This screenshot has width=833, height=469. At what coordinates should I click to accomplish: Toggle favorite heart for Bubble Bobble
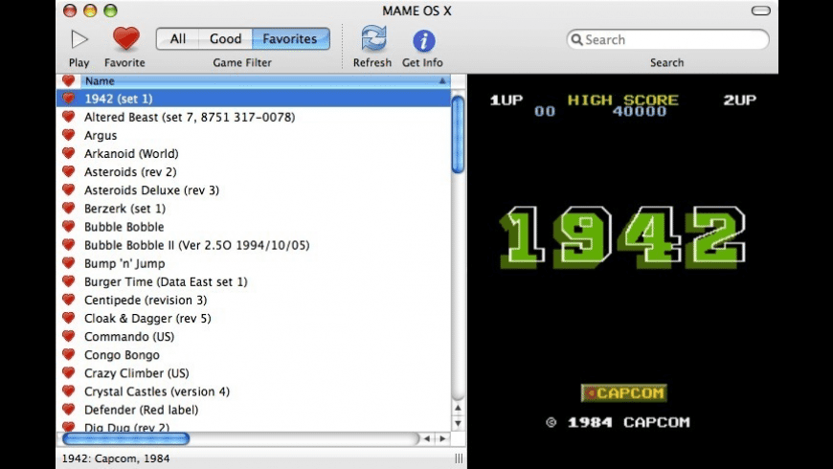(x=68, y=226)
